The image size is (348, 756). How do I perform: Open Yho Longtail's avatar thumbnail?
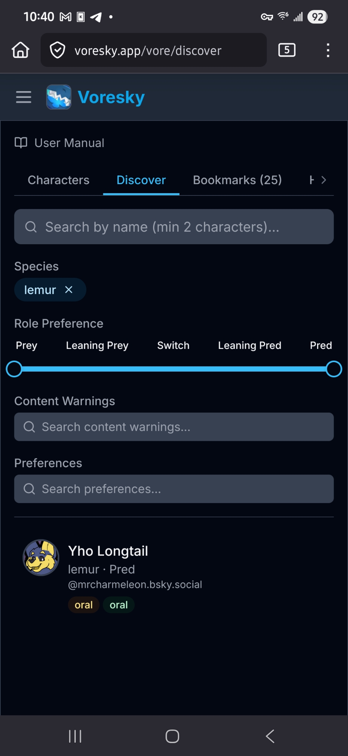41,558
